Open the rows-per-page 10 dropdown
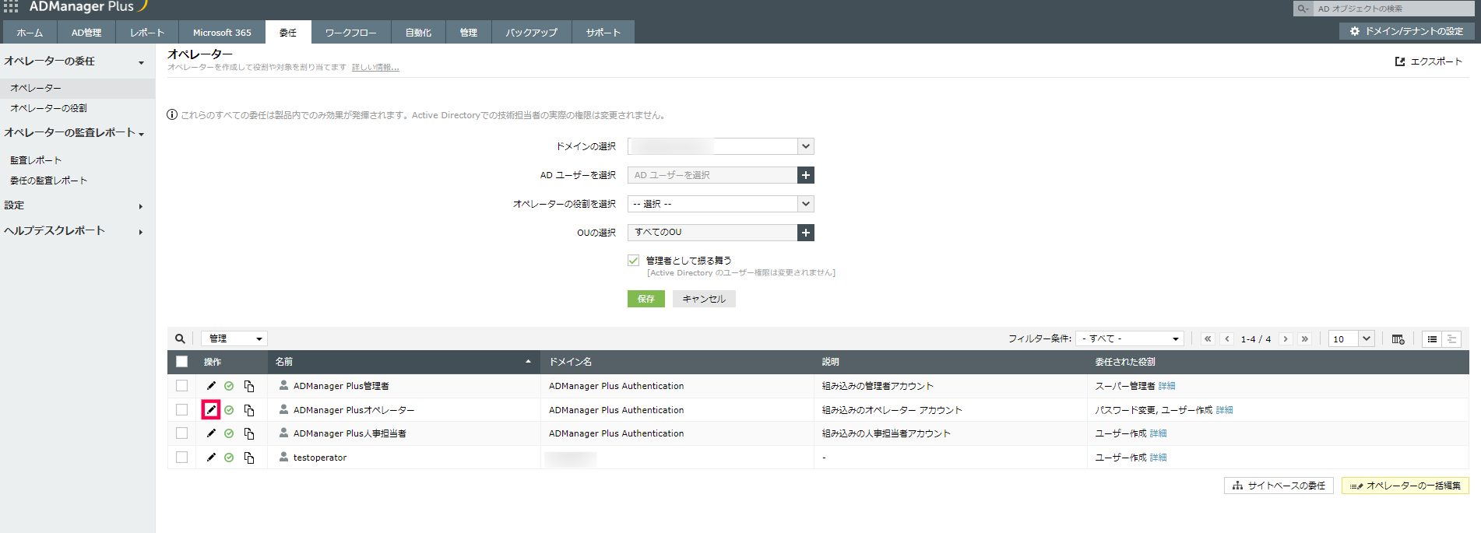The image size is (1481, 533). click(1351, 338)
